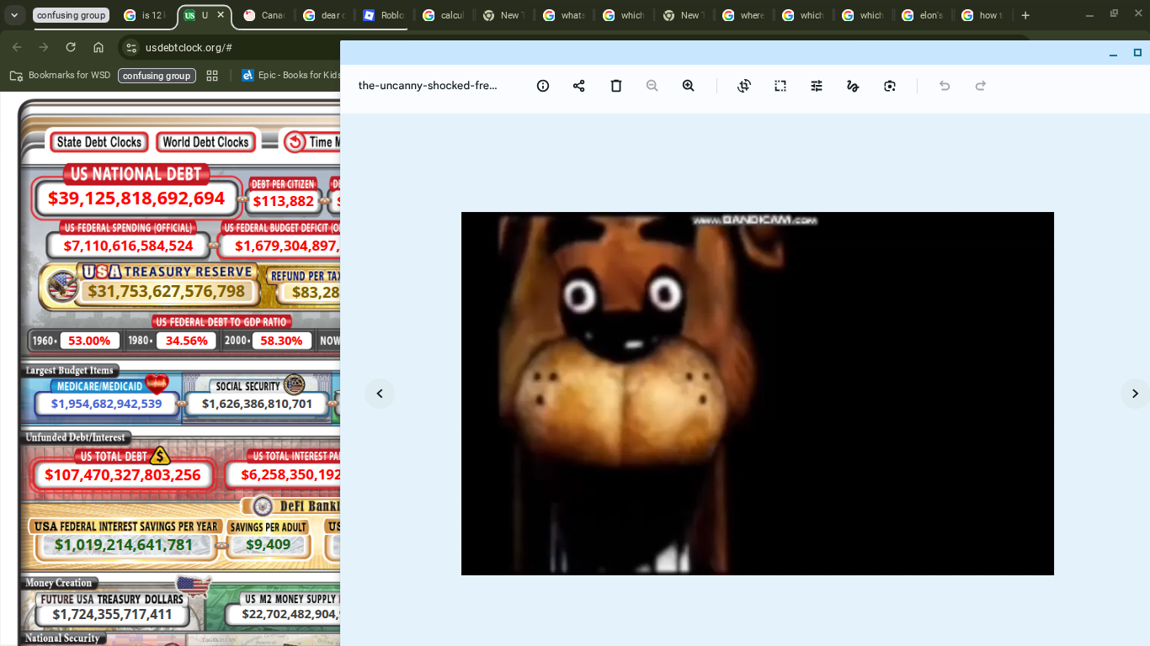
Task: Collapse the 'confusing group' tab group
Action: click(x=71, y=15)
